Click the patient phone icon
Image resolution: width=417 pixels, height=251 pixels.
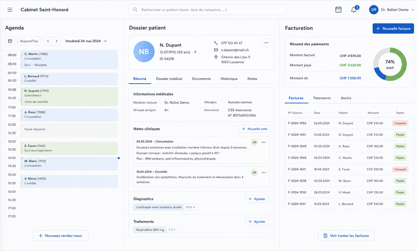pyautogui.click(x=216, y=43)
